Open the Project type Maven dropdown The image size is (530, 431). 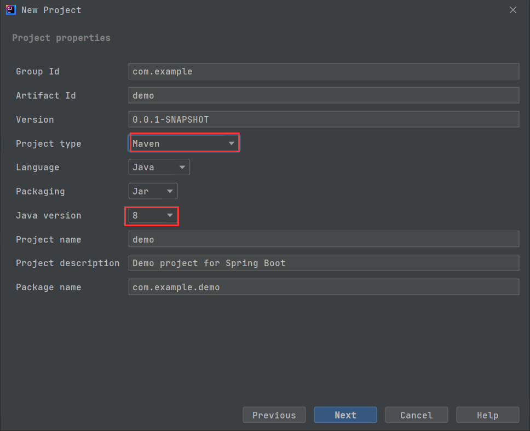[x=183, y=143]
